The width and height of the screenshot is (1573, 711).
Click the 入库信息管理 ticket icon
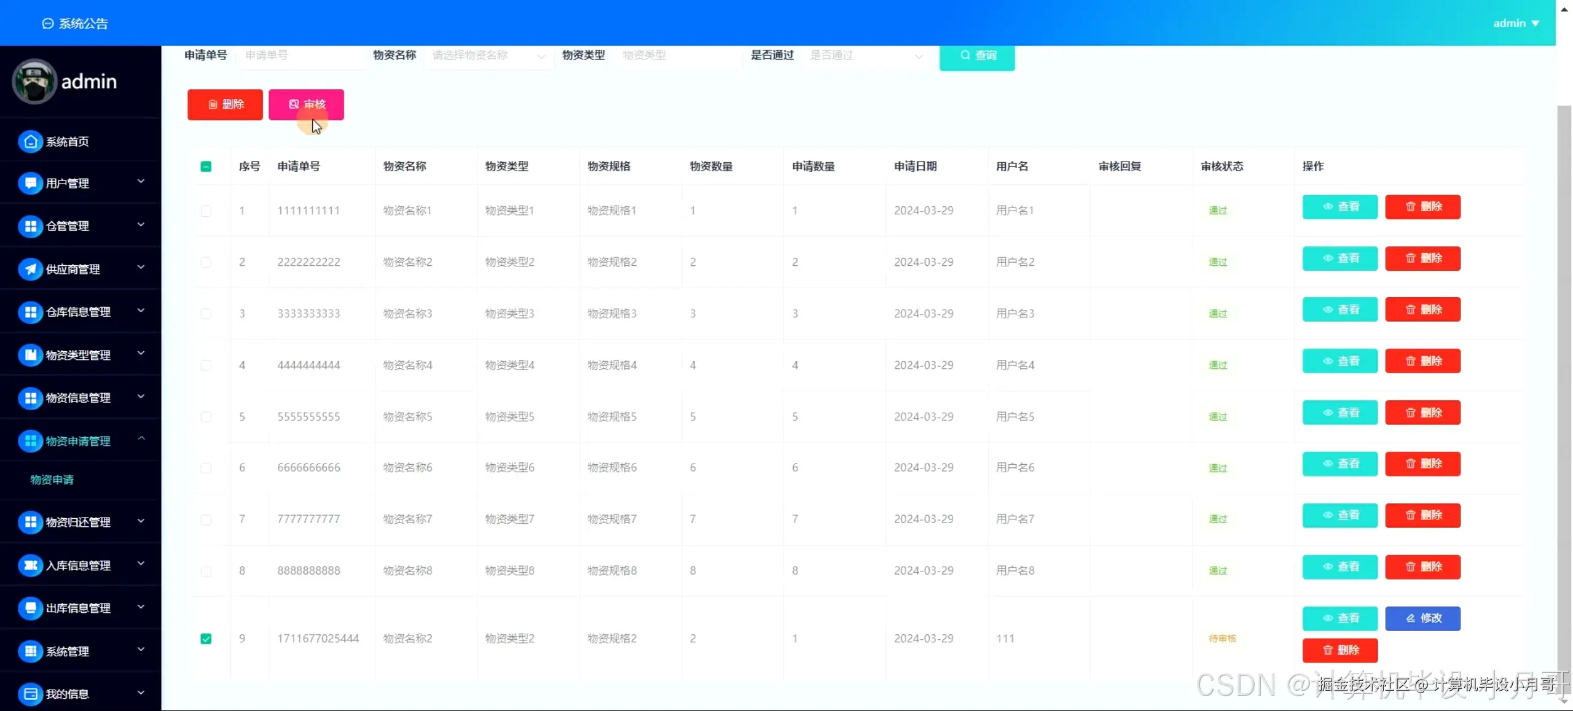click(30, 565)
